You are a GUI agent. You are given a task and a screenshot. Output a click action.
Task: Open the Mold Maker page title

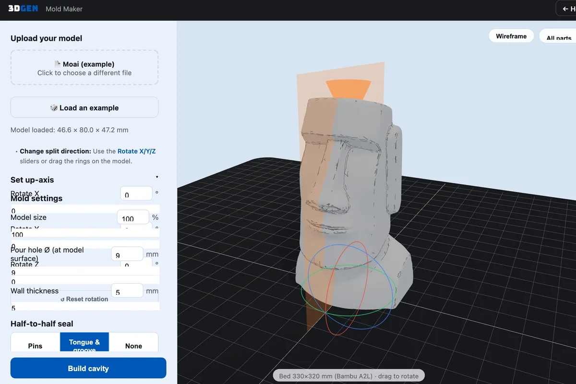(x=64, y=9)
